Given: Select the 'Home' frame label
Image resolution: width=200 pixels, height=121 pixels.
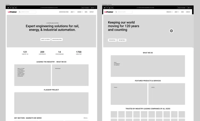Looking at the screenshot, I should coord(8,5).
